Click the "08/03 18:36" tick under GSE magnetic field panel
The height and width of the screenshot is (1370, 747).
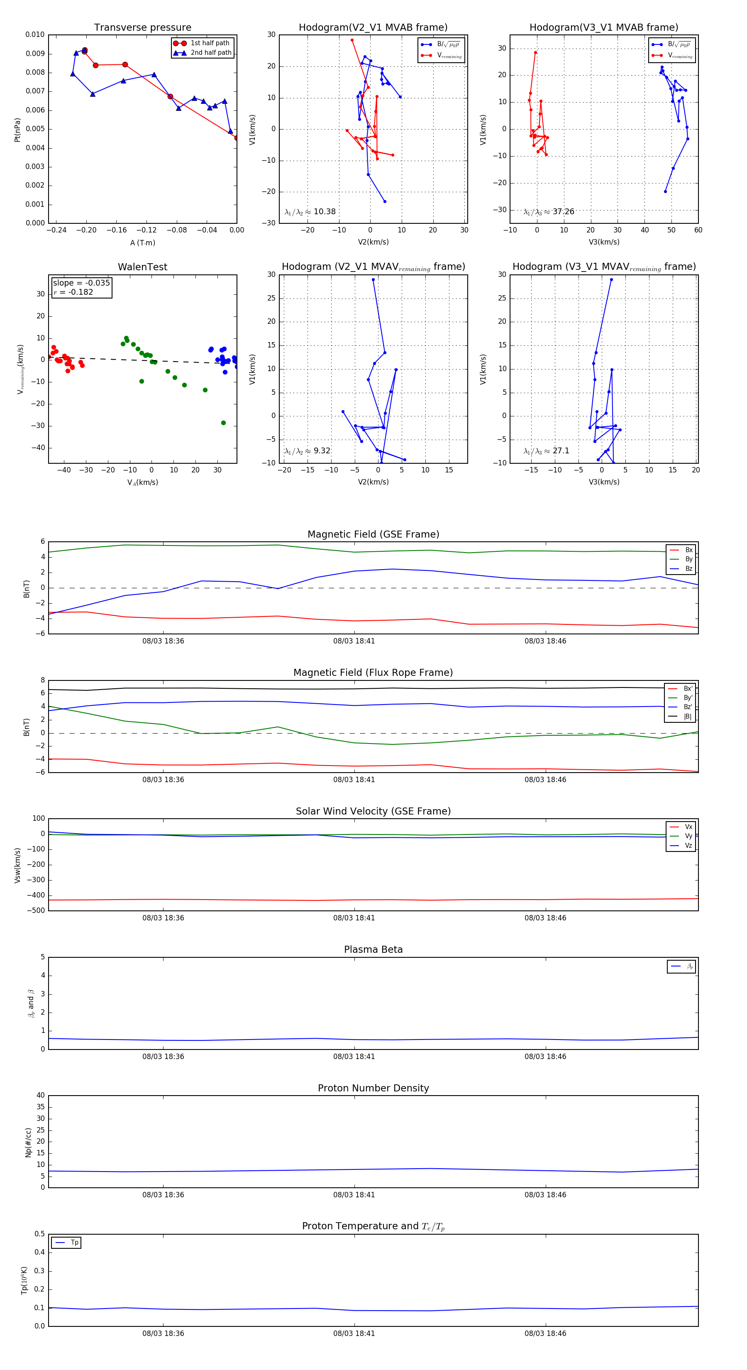tap(163, 641)
